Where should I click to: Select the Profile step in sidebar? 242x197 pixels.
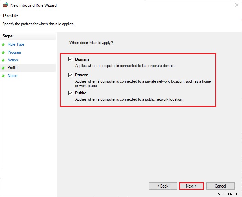13,68
